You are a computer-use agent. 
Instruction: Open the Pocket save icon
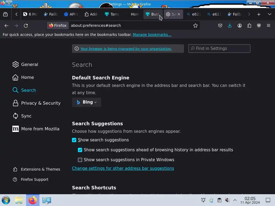[x=220, y=25]
